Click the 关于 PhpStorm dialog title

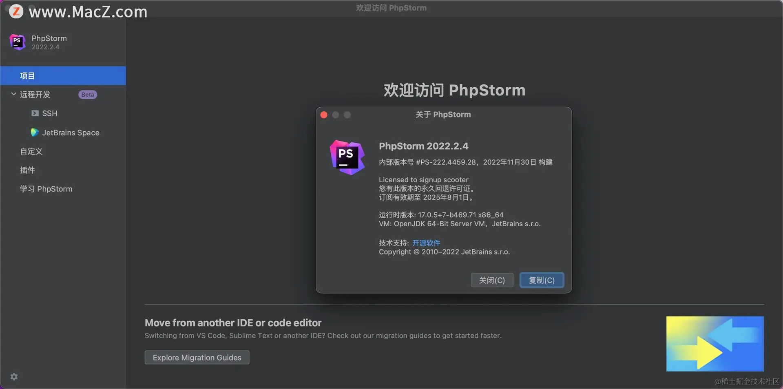[443, 115]
